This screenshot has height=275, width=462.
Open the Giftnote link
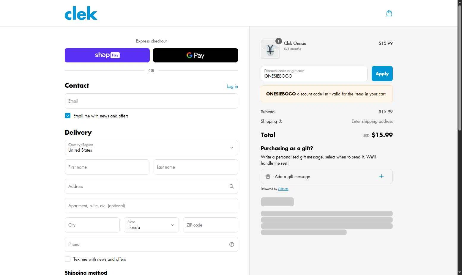point(283,189)
